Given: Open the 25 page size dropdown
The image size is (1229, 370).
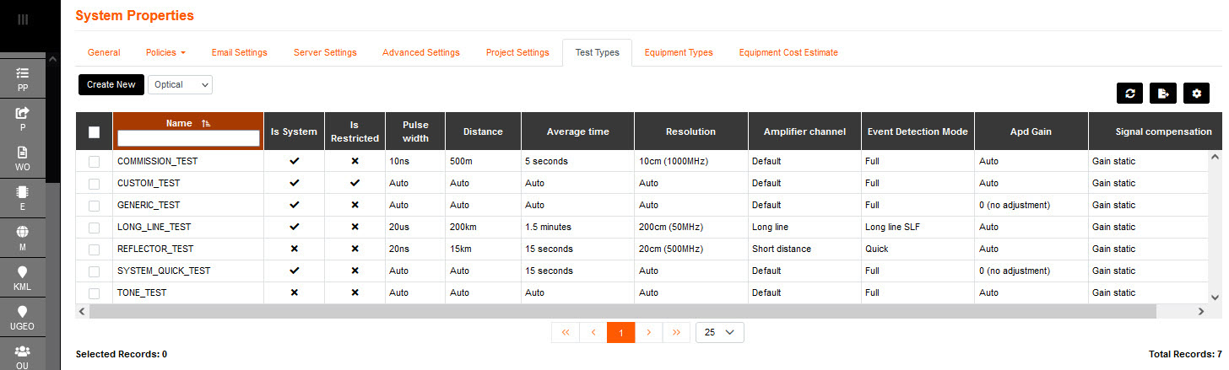Looking at the screenshot, I should click(719, 332).
